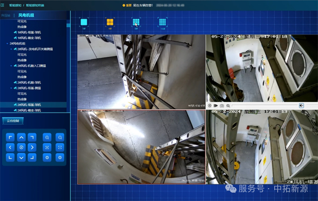Select the four-screen grid layout
The height and width of the screenshot is (201, 318).
[x=110, y=22]
